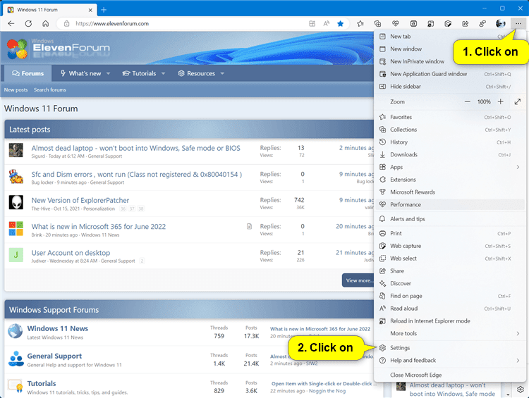Open Downloads from the Edge menu
The width and height of the screenshot is (529, 398).
point(450,154)
